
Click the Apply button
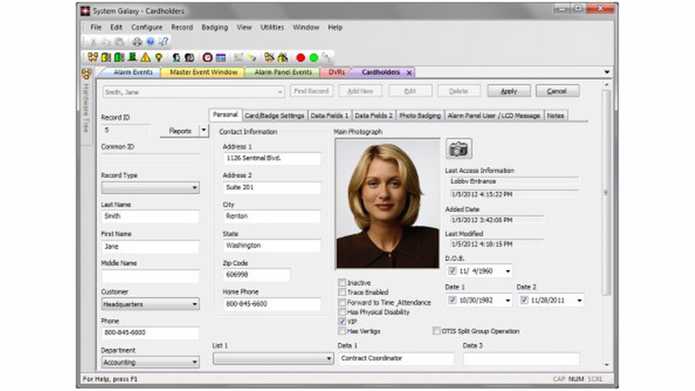(x=508, y=91)
